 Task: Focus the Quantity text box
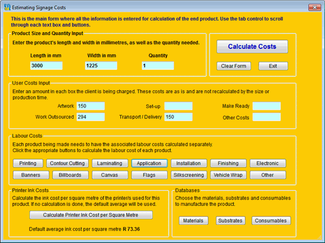(x=157, y=66)
